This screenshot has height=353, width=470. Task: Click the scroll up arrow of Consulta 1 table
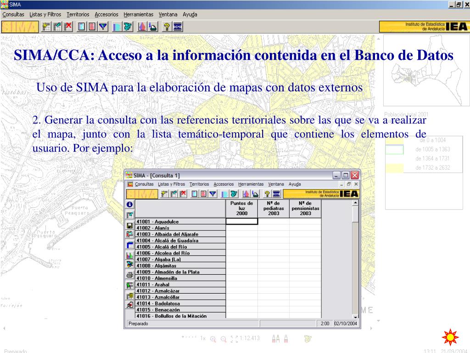point(356,203)
